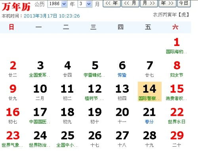Select date 11 (初二)
This screenshot has width=198, height=151.
click(68, 92)
